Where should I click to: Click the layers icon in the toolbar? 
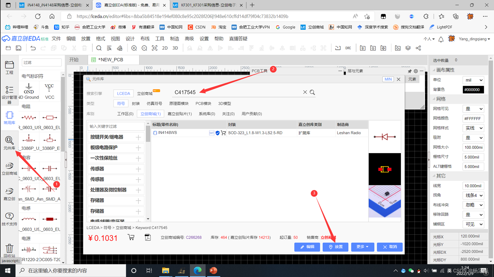408,48
